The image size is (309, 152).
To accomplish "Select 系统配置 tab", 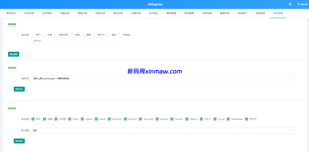I will [278, 13].
